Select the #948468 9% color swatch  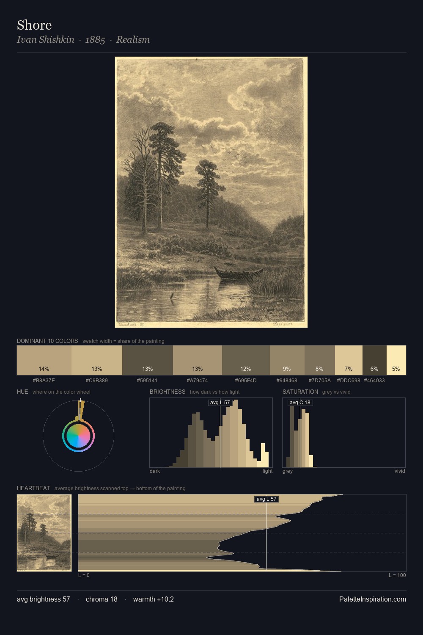point(287,360)
